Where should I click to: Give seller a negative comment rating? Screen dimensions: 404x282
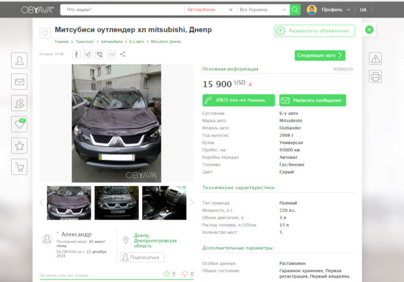pyautogui.click(x=185, y=274)
